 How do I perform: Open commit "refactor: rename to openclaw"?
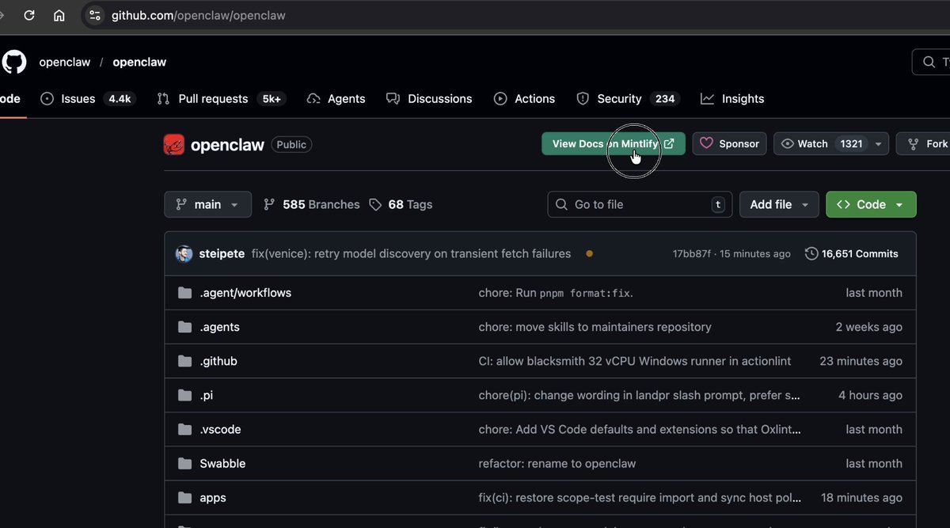coord(557,463)
